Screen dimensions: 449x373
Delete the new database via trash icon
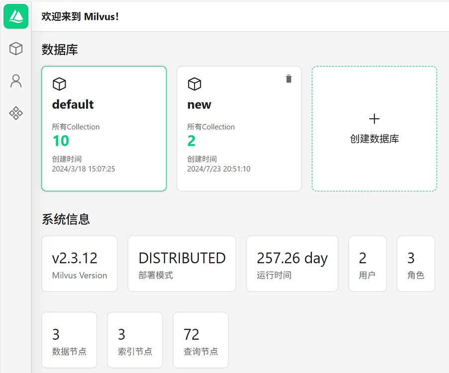[x=288, y=79]
